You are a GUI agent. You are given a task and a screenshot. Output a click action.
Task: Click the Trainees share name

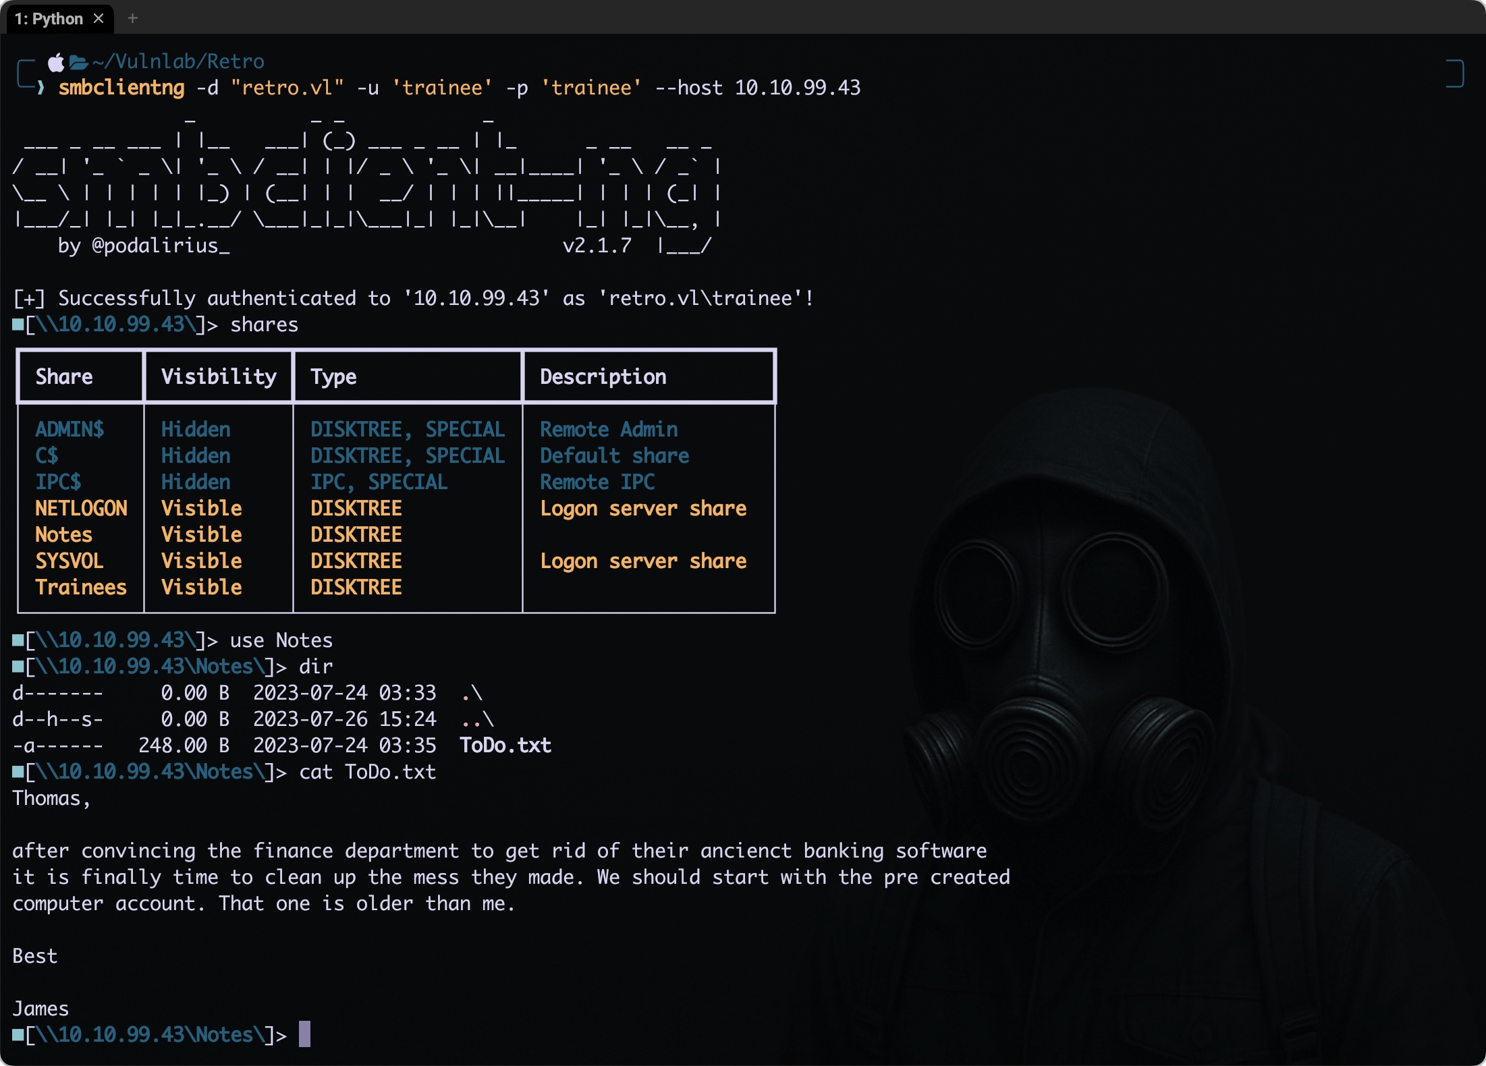[x=81, y=587]
